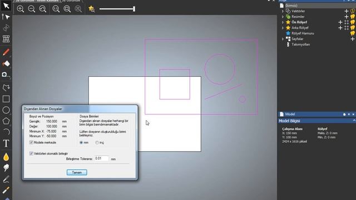356x200 pixels.
Task: Select the red pencil drawing tool
Action: pos(6,52)
